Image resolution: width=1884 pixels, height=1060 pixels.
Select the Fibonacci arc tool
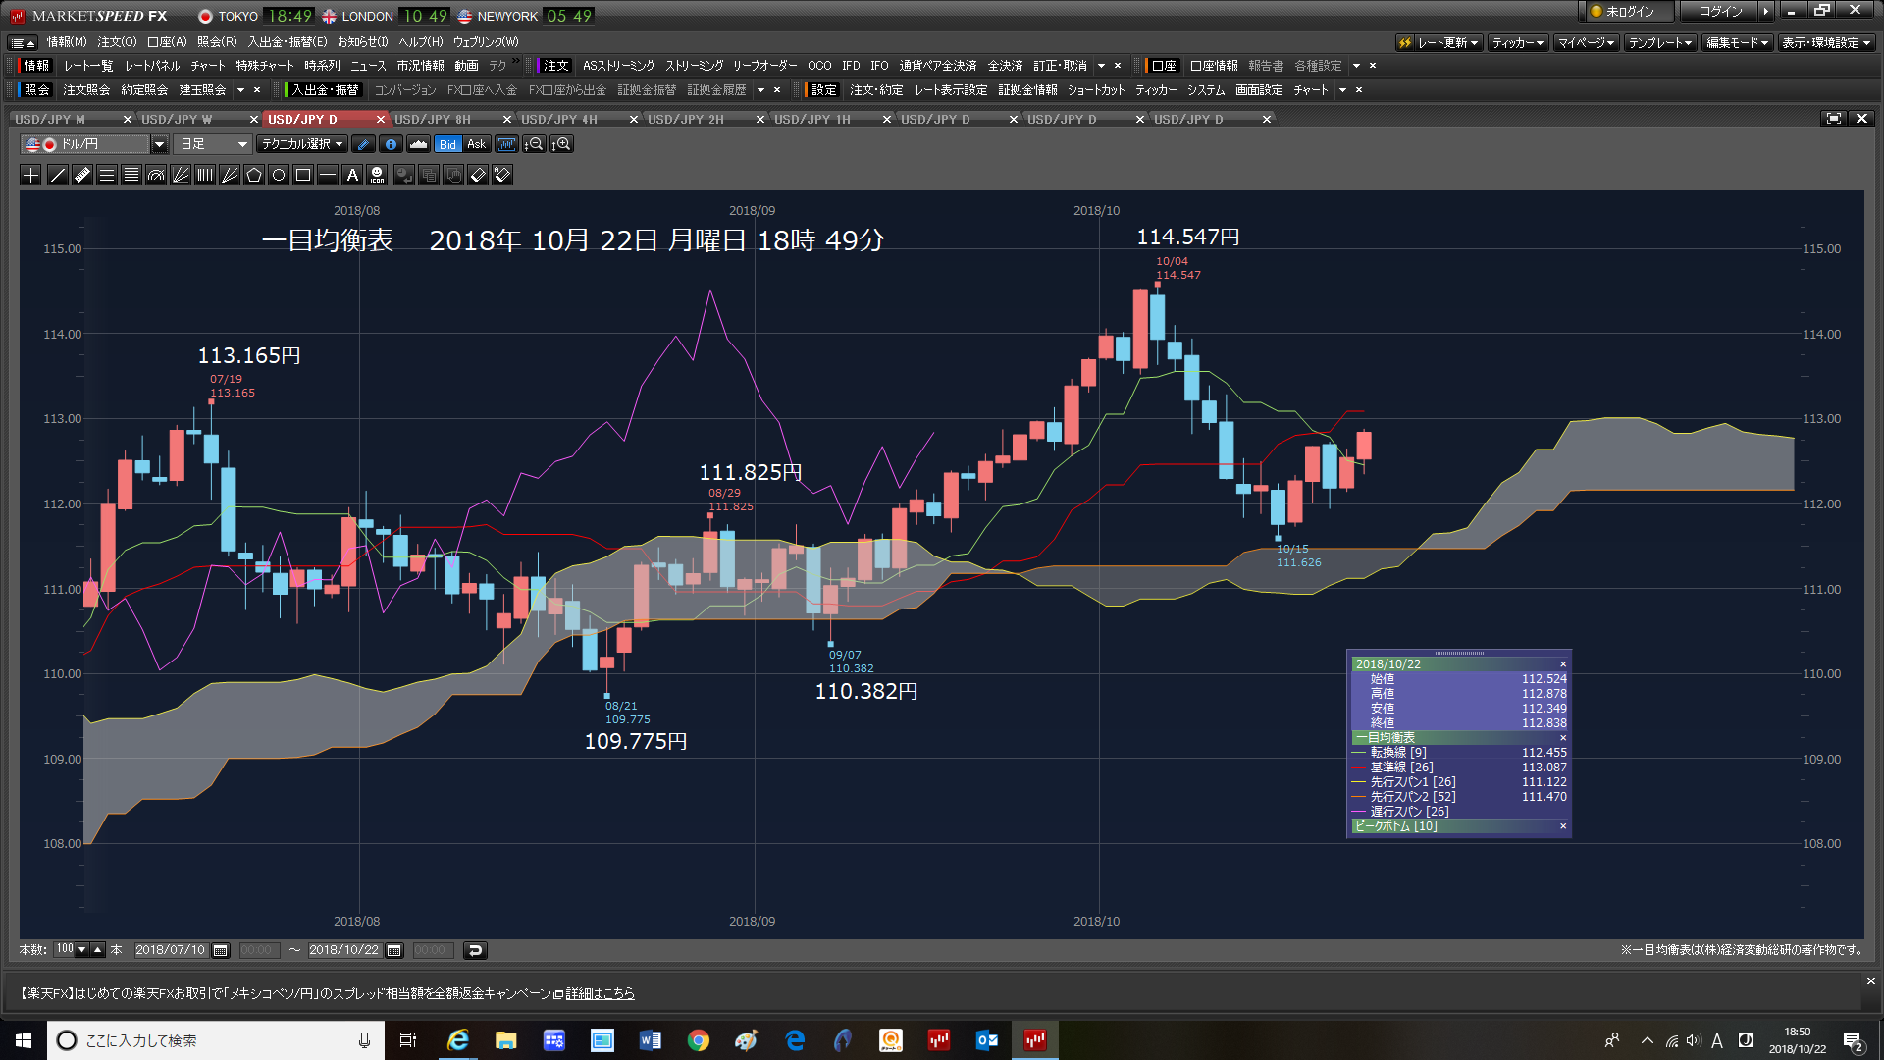[x=156, y=176]
